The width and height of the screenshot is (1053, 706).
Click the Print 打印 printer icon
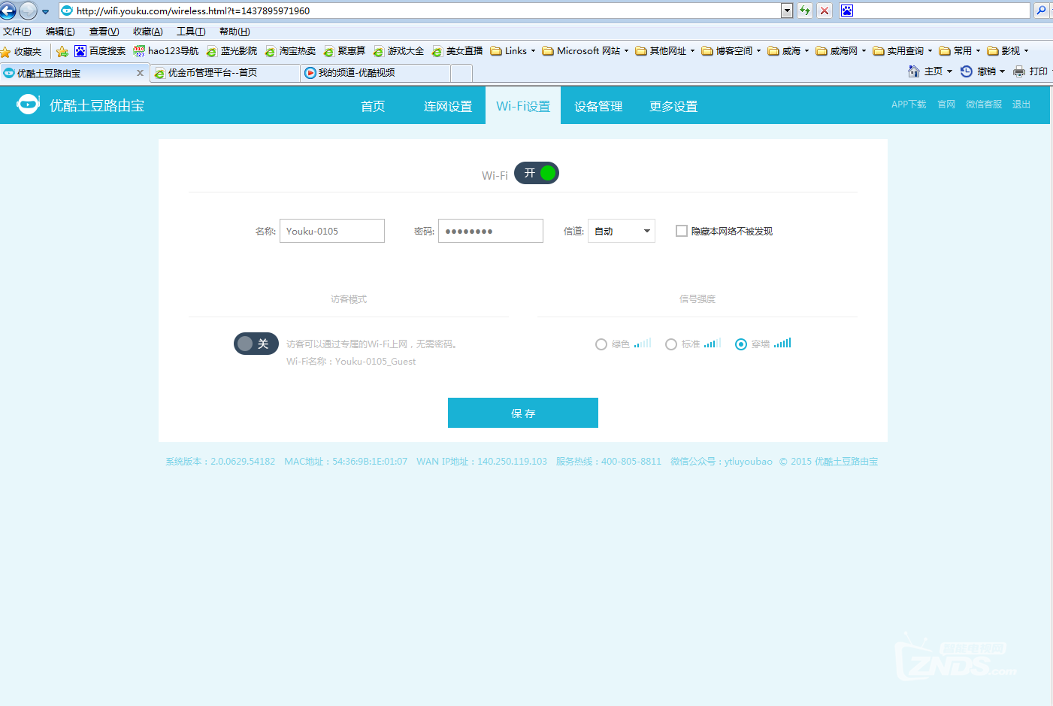point(1019,71)
